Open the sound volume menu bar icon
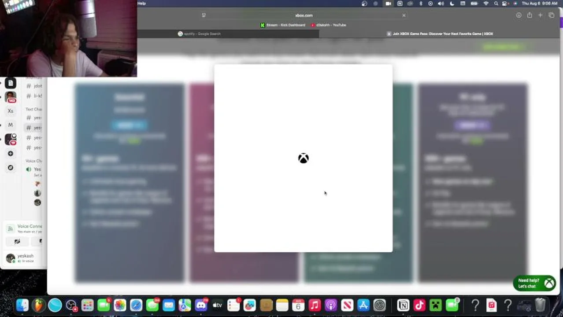 pos(441,4)
